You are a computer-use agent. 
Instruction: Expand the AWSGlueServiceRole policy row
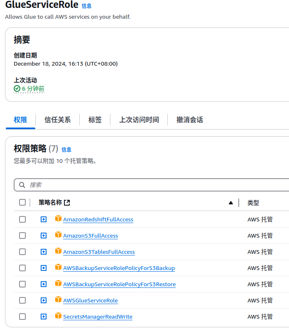(44, 300)
